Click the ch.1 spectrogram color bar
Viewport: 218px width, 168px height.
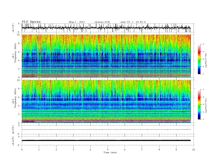click(x=199, y=59)
